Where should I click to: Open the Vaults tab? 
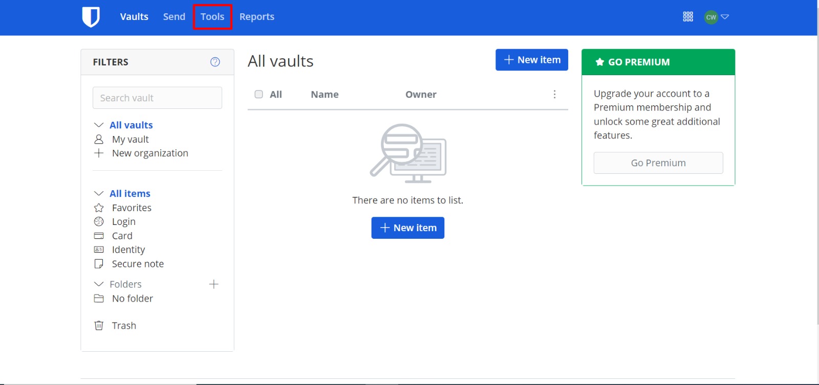(x=134, y=17)
